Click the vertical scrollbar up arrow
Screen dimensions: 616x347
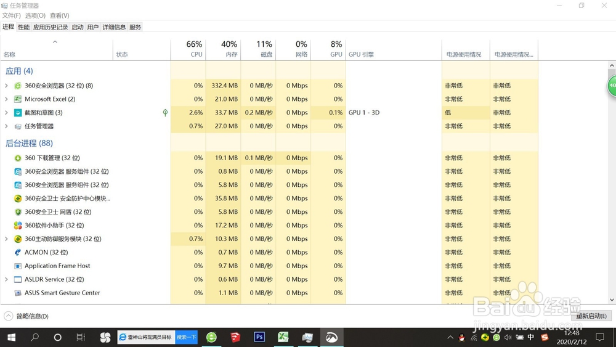612,65
